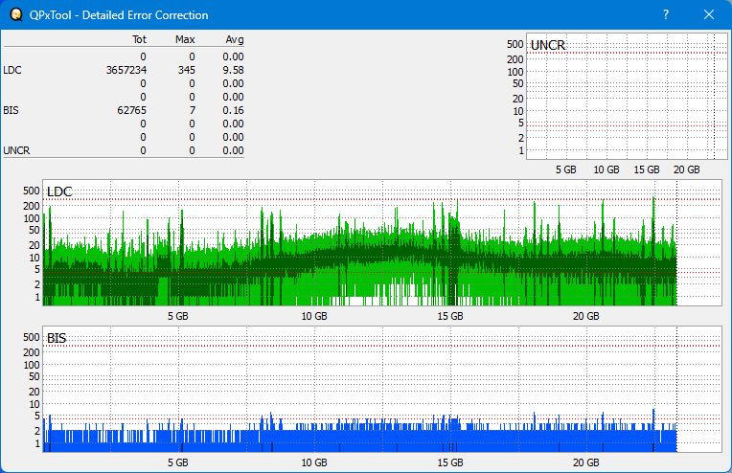This screenshot has width=732, height=473.
Task: Open the help question mark button
Action: click(666, 14)
